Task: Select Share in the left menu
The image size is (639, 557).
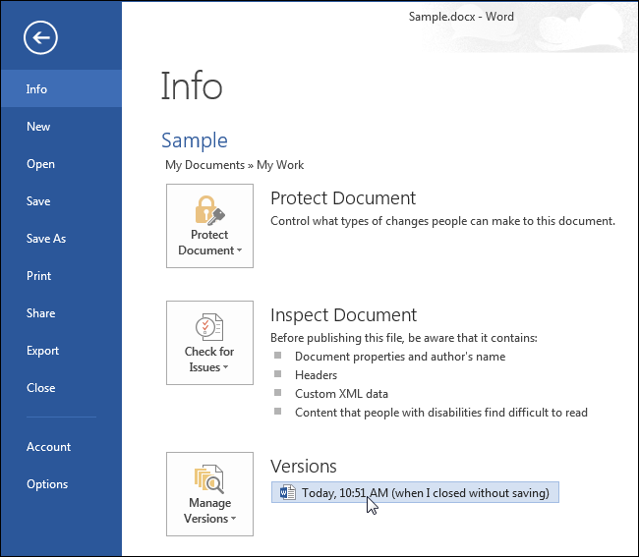Action: [x=40, y=313]
